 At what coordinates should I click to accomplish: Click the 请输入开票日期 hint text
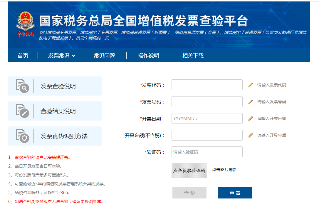272,118
